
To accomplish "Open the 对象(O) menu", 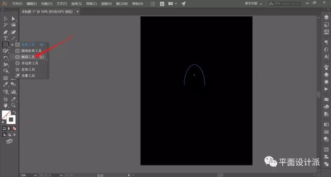I will pyautogui.click(x=46, y=4).
